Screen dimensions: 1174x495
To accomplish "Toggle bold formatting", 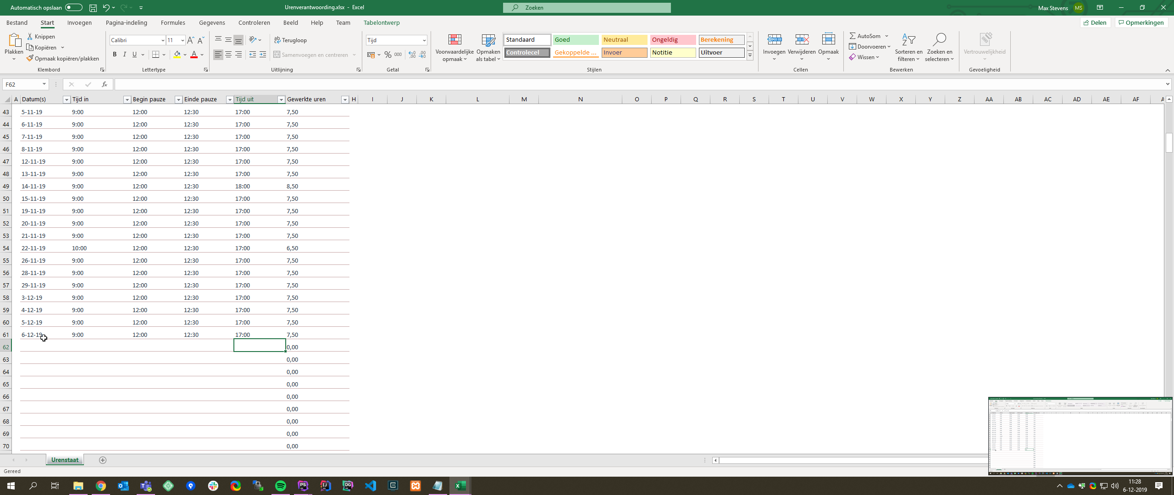I will (115, 55).
